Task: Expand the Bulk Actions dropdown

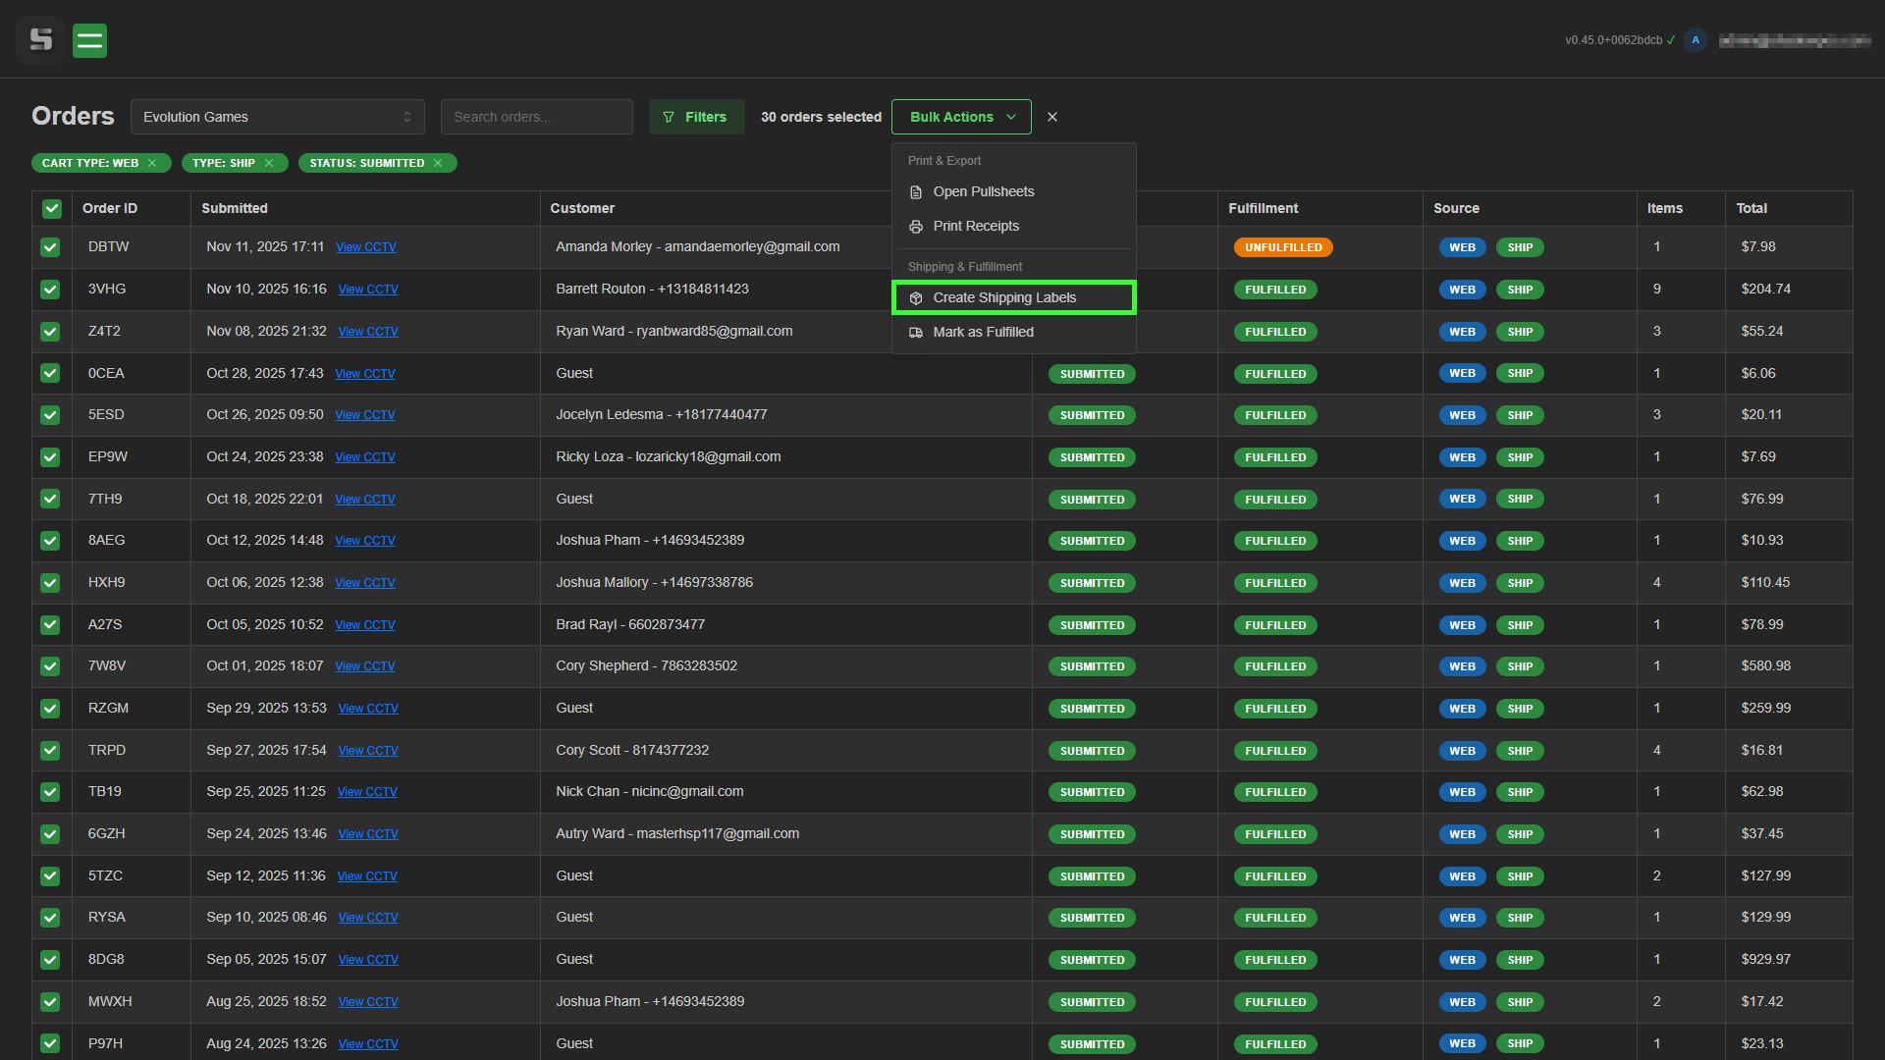Action: (x=960, y=117)
